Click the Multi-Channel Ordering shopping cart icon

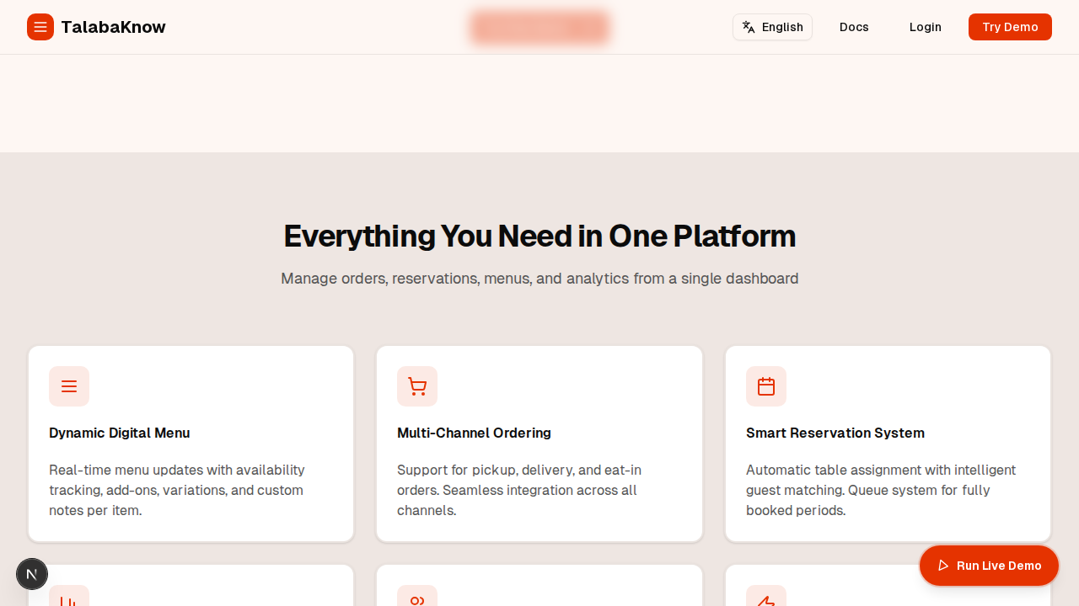[x=417, y=386]
